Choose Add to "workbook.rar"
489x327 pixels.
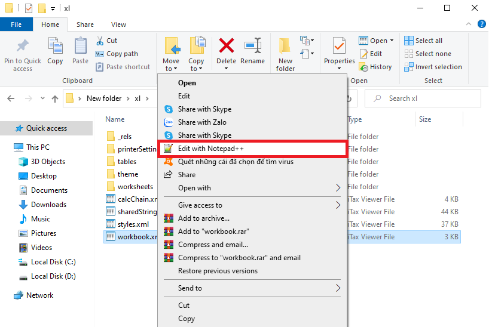[213, 232]
